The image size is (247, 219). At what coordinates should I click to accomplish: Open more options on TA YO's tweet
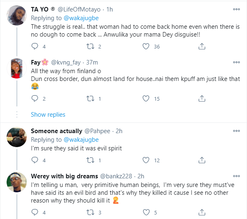pos(236,9)
